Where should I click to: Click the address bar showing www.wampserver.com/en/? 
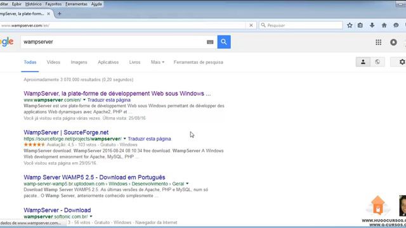[x=122, y=25]
